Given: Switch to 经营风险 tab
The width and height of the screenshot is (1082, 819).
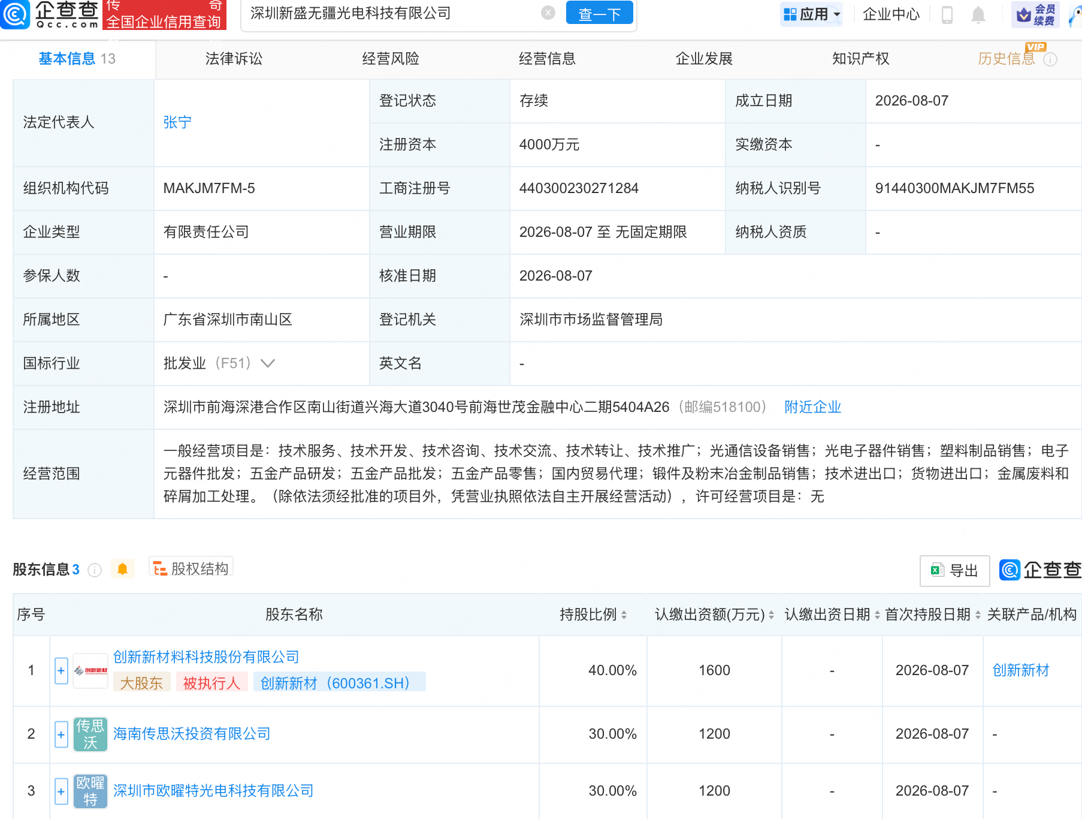Looking at the screenshot, I should click(x=391, y=59).
